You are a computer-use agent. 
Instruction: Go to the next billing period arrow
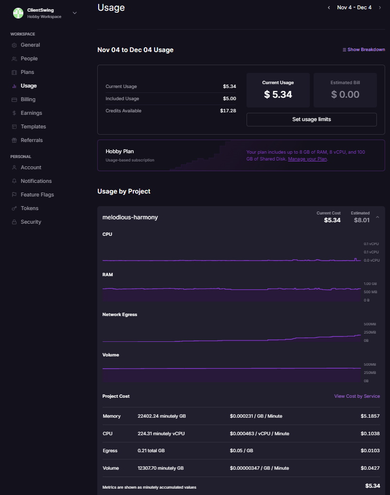click(x=380, y=8)
